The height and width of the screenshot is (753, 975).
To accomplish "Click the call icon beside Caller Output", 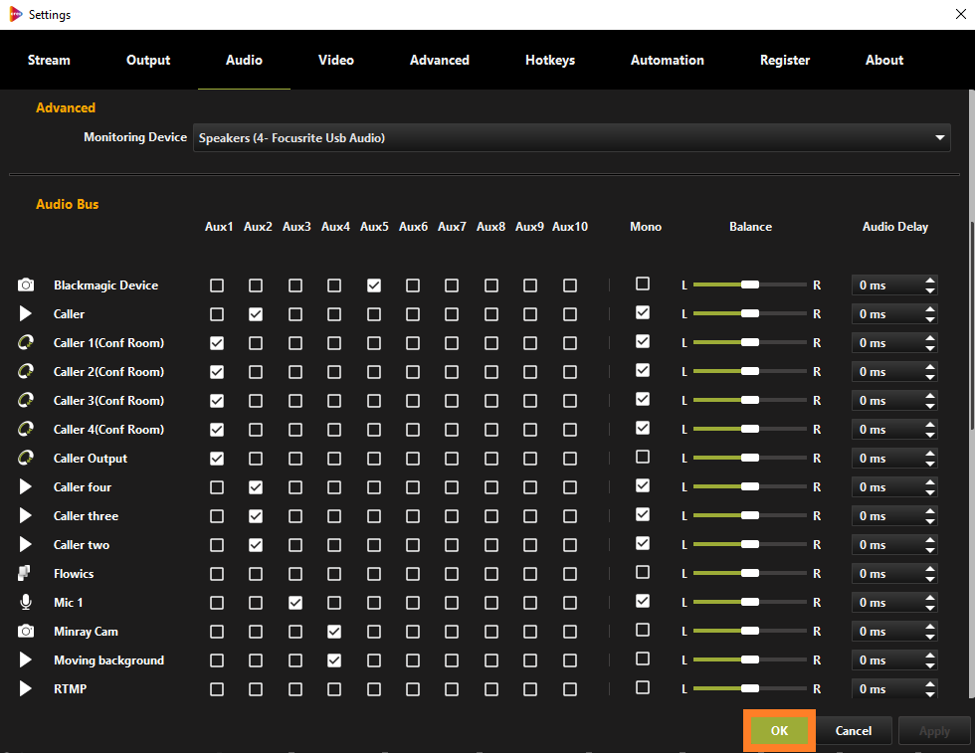I will pos(26,458).
